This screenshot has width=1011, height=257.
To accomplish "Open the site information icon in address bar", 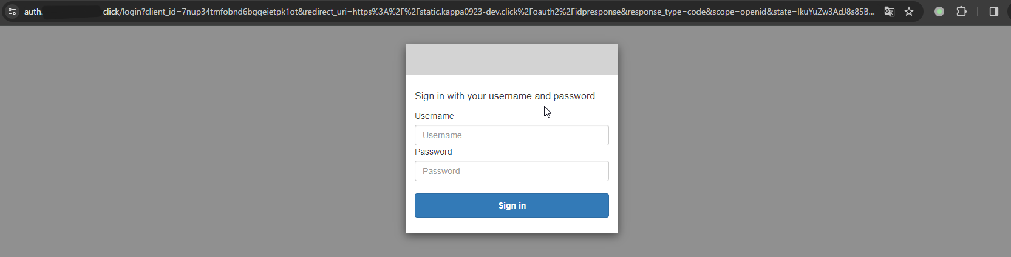I will (12, 12).
